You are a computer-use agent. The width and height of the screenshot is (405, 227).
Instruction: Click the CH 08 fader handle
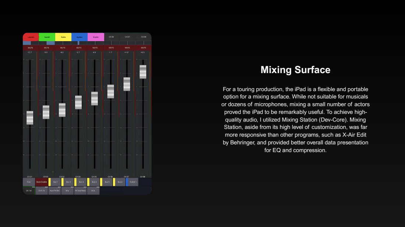[x=143, y=72]
